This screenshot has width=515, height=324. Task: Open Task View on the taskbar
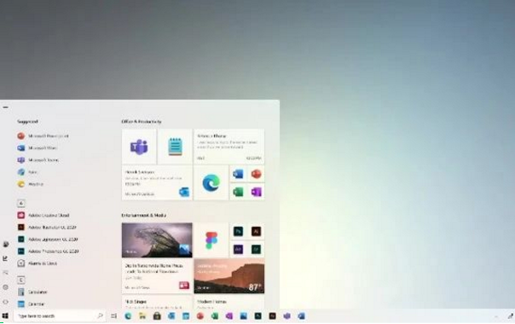tap(113, 315)
